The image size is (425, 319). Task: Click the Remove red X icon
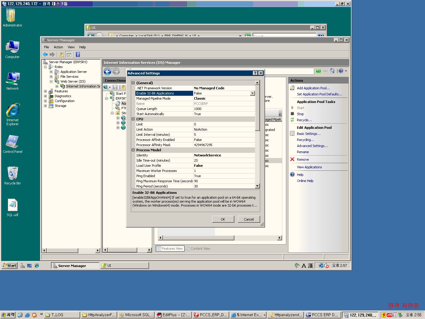tap(292, 159)
